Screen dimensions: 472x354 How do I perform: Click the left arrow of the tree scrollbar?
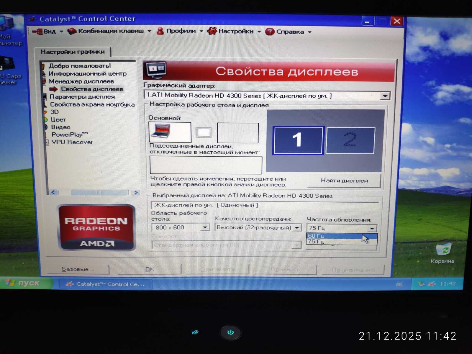coord(53,192)
